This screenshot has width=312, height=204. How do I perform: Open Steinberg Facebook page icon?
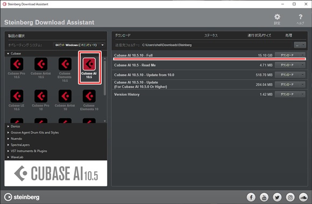pos(251,197)
